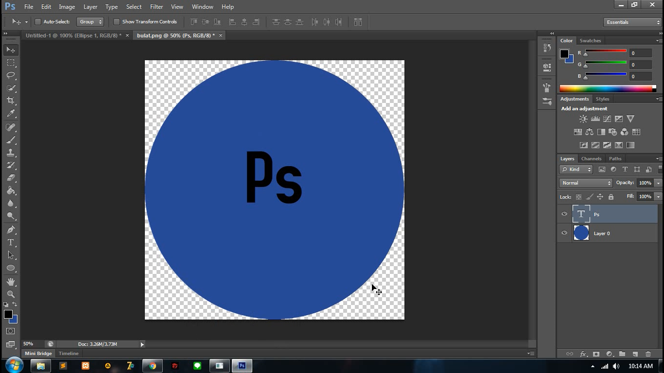The image size is (664, 373).
Task: Open the status bar info arrow
Action: click(x=142, y=344)
